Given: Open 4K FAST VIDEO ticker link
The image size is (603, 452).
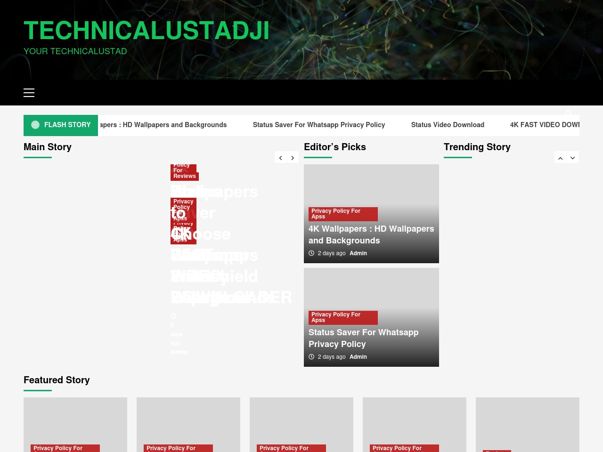Looking at the screenshot, I should (545, 125).
